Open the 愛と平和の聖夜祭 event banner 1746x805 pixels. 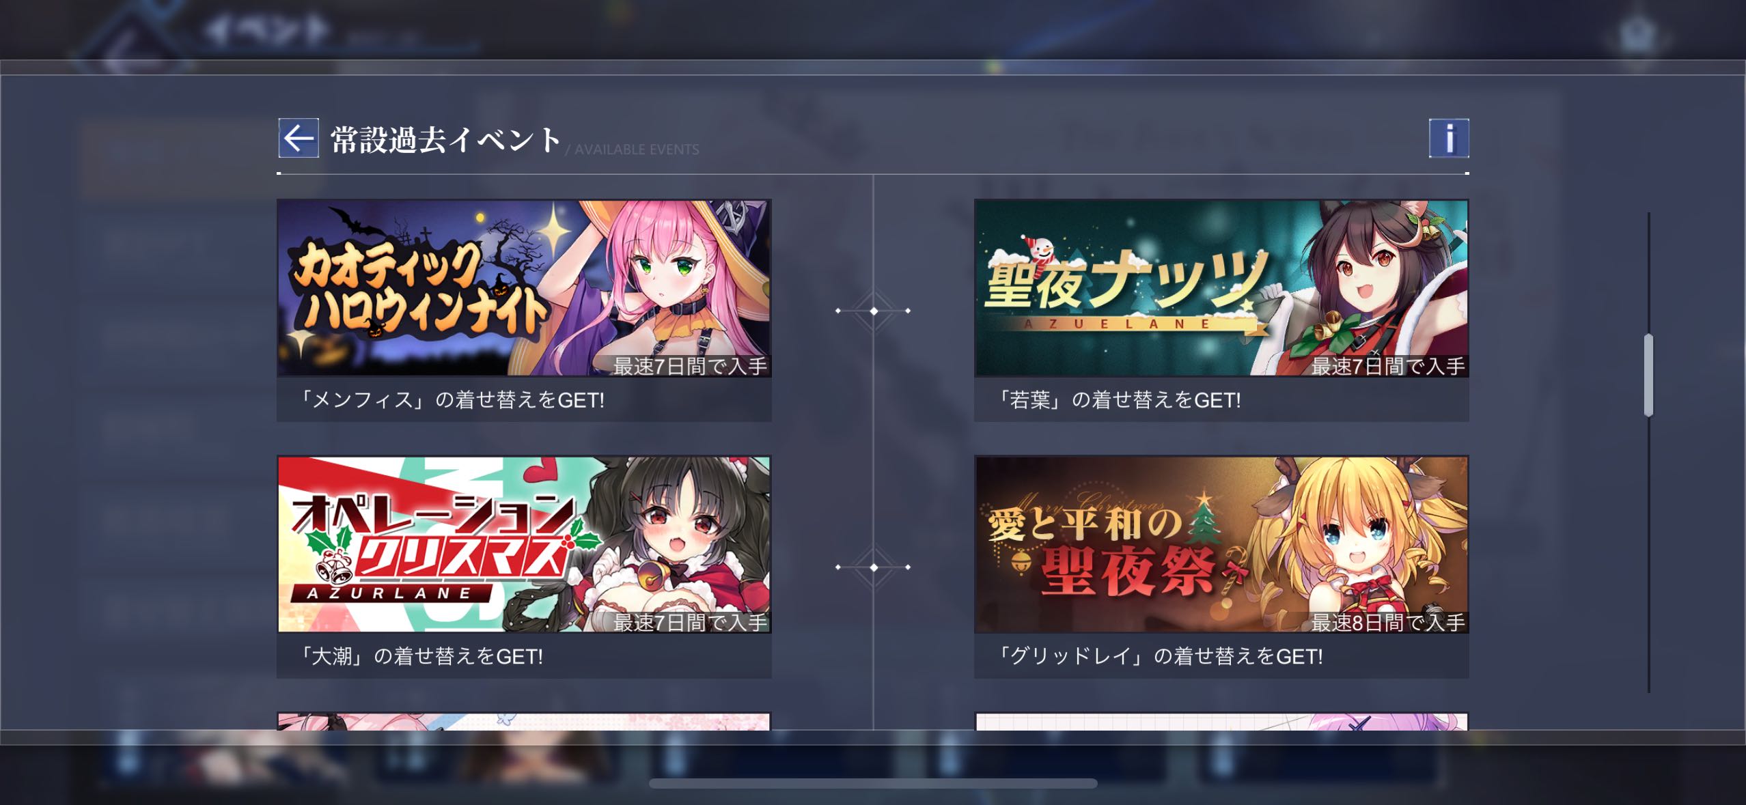coord(1221,544)
